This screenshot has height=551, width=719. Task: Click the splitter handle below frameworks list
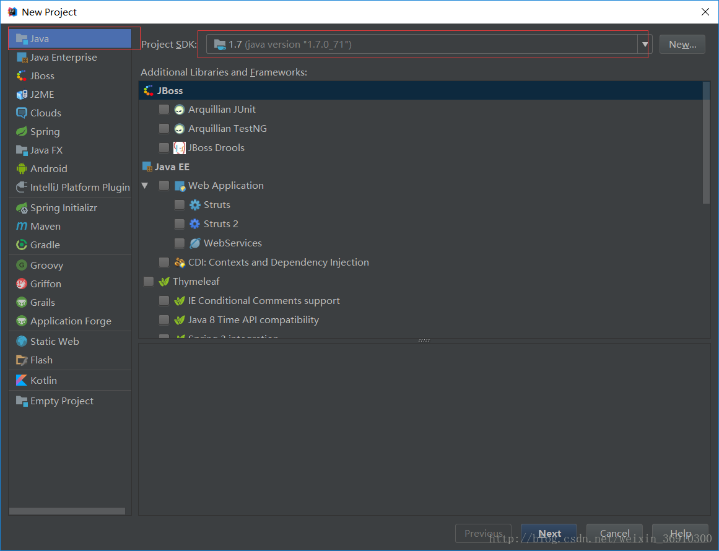(x=424, y=341)
